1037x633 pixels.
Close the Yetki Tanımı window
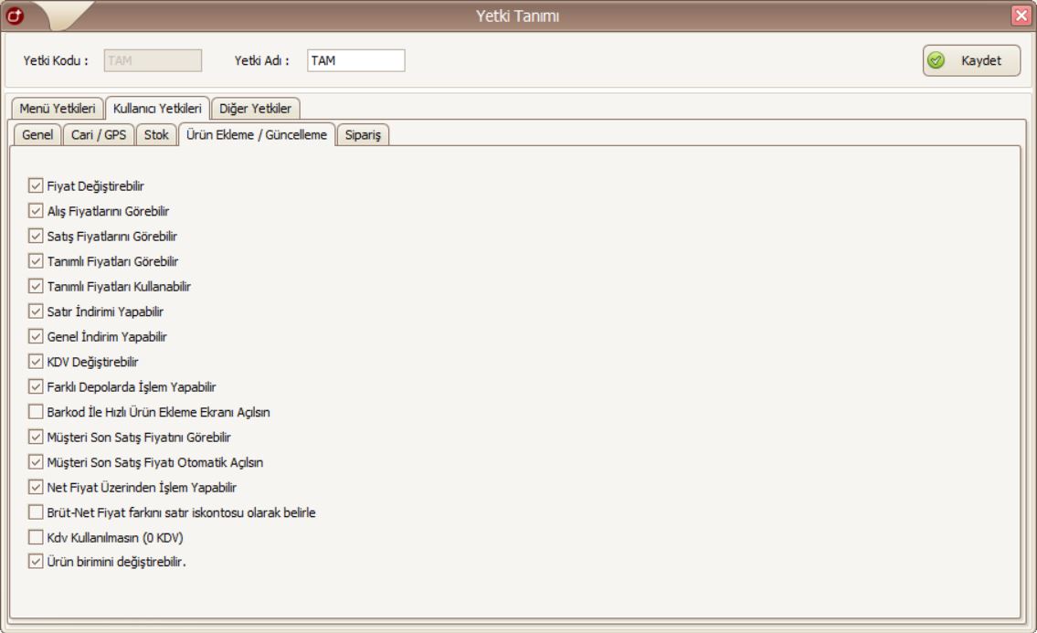tap(1021, 15)
